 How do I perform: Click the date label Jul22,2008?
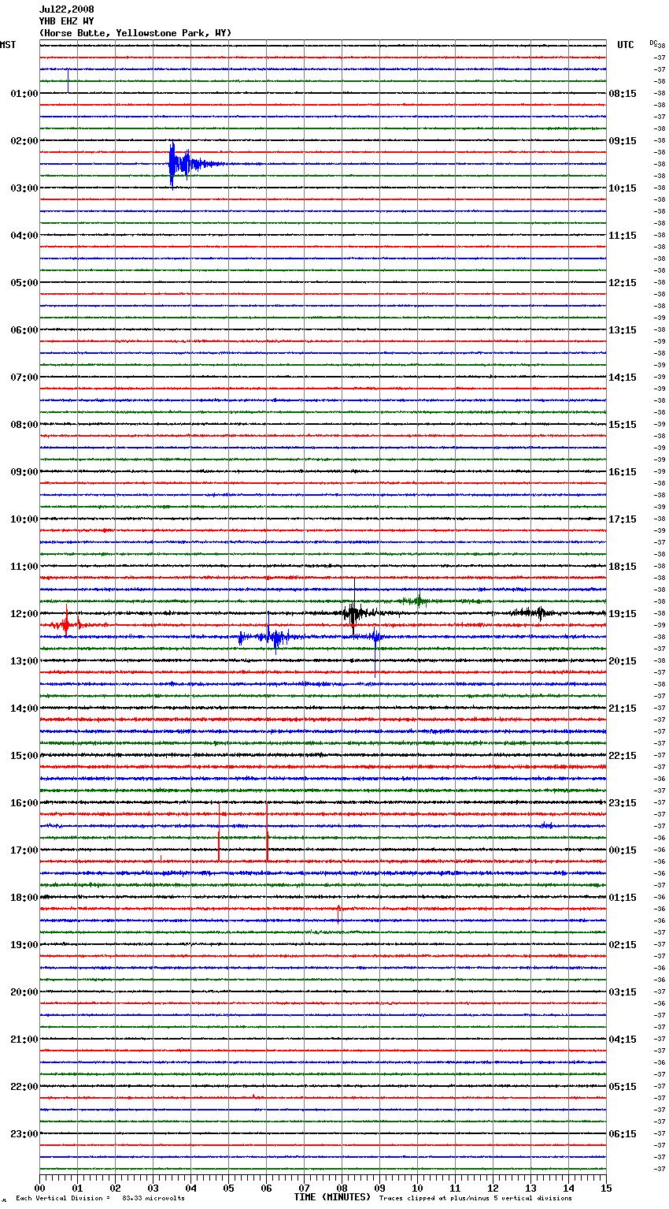(x=67, y=9)
